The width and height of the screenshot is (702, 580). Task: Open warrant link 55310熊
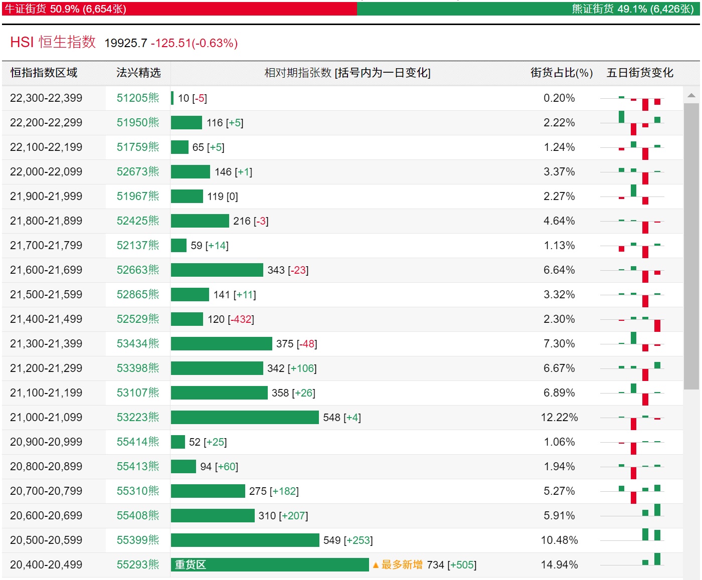[x=138, y=491]
